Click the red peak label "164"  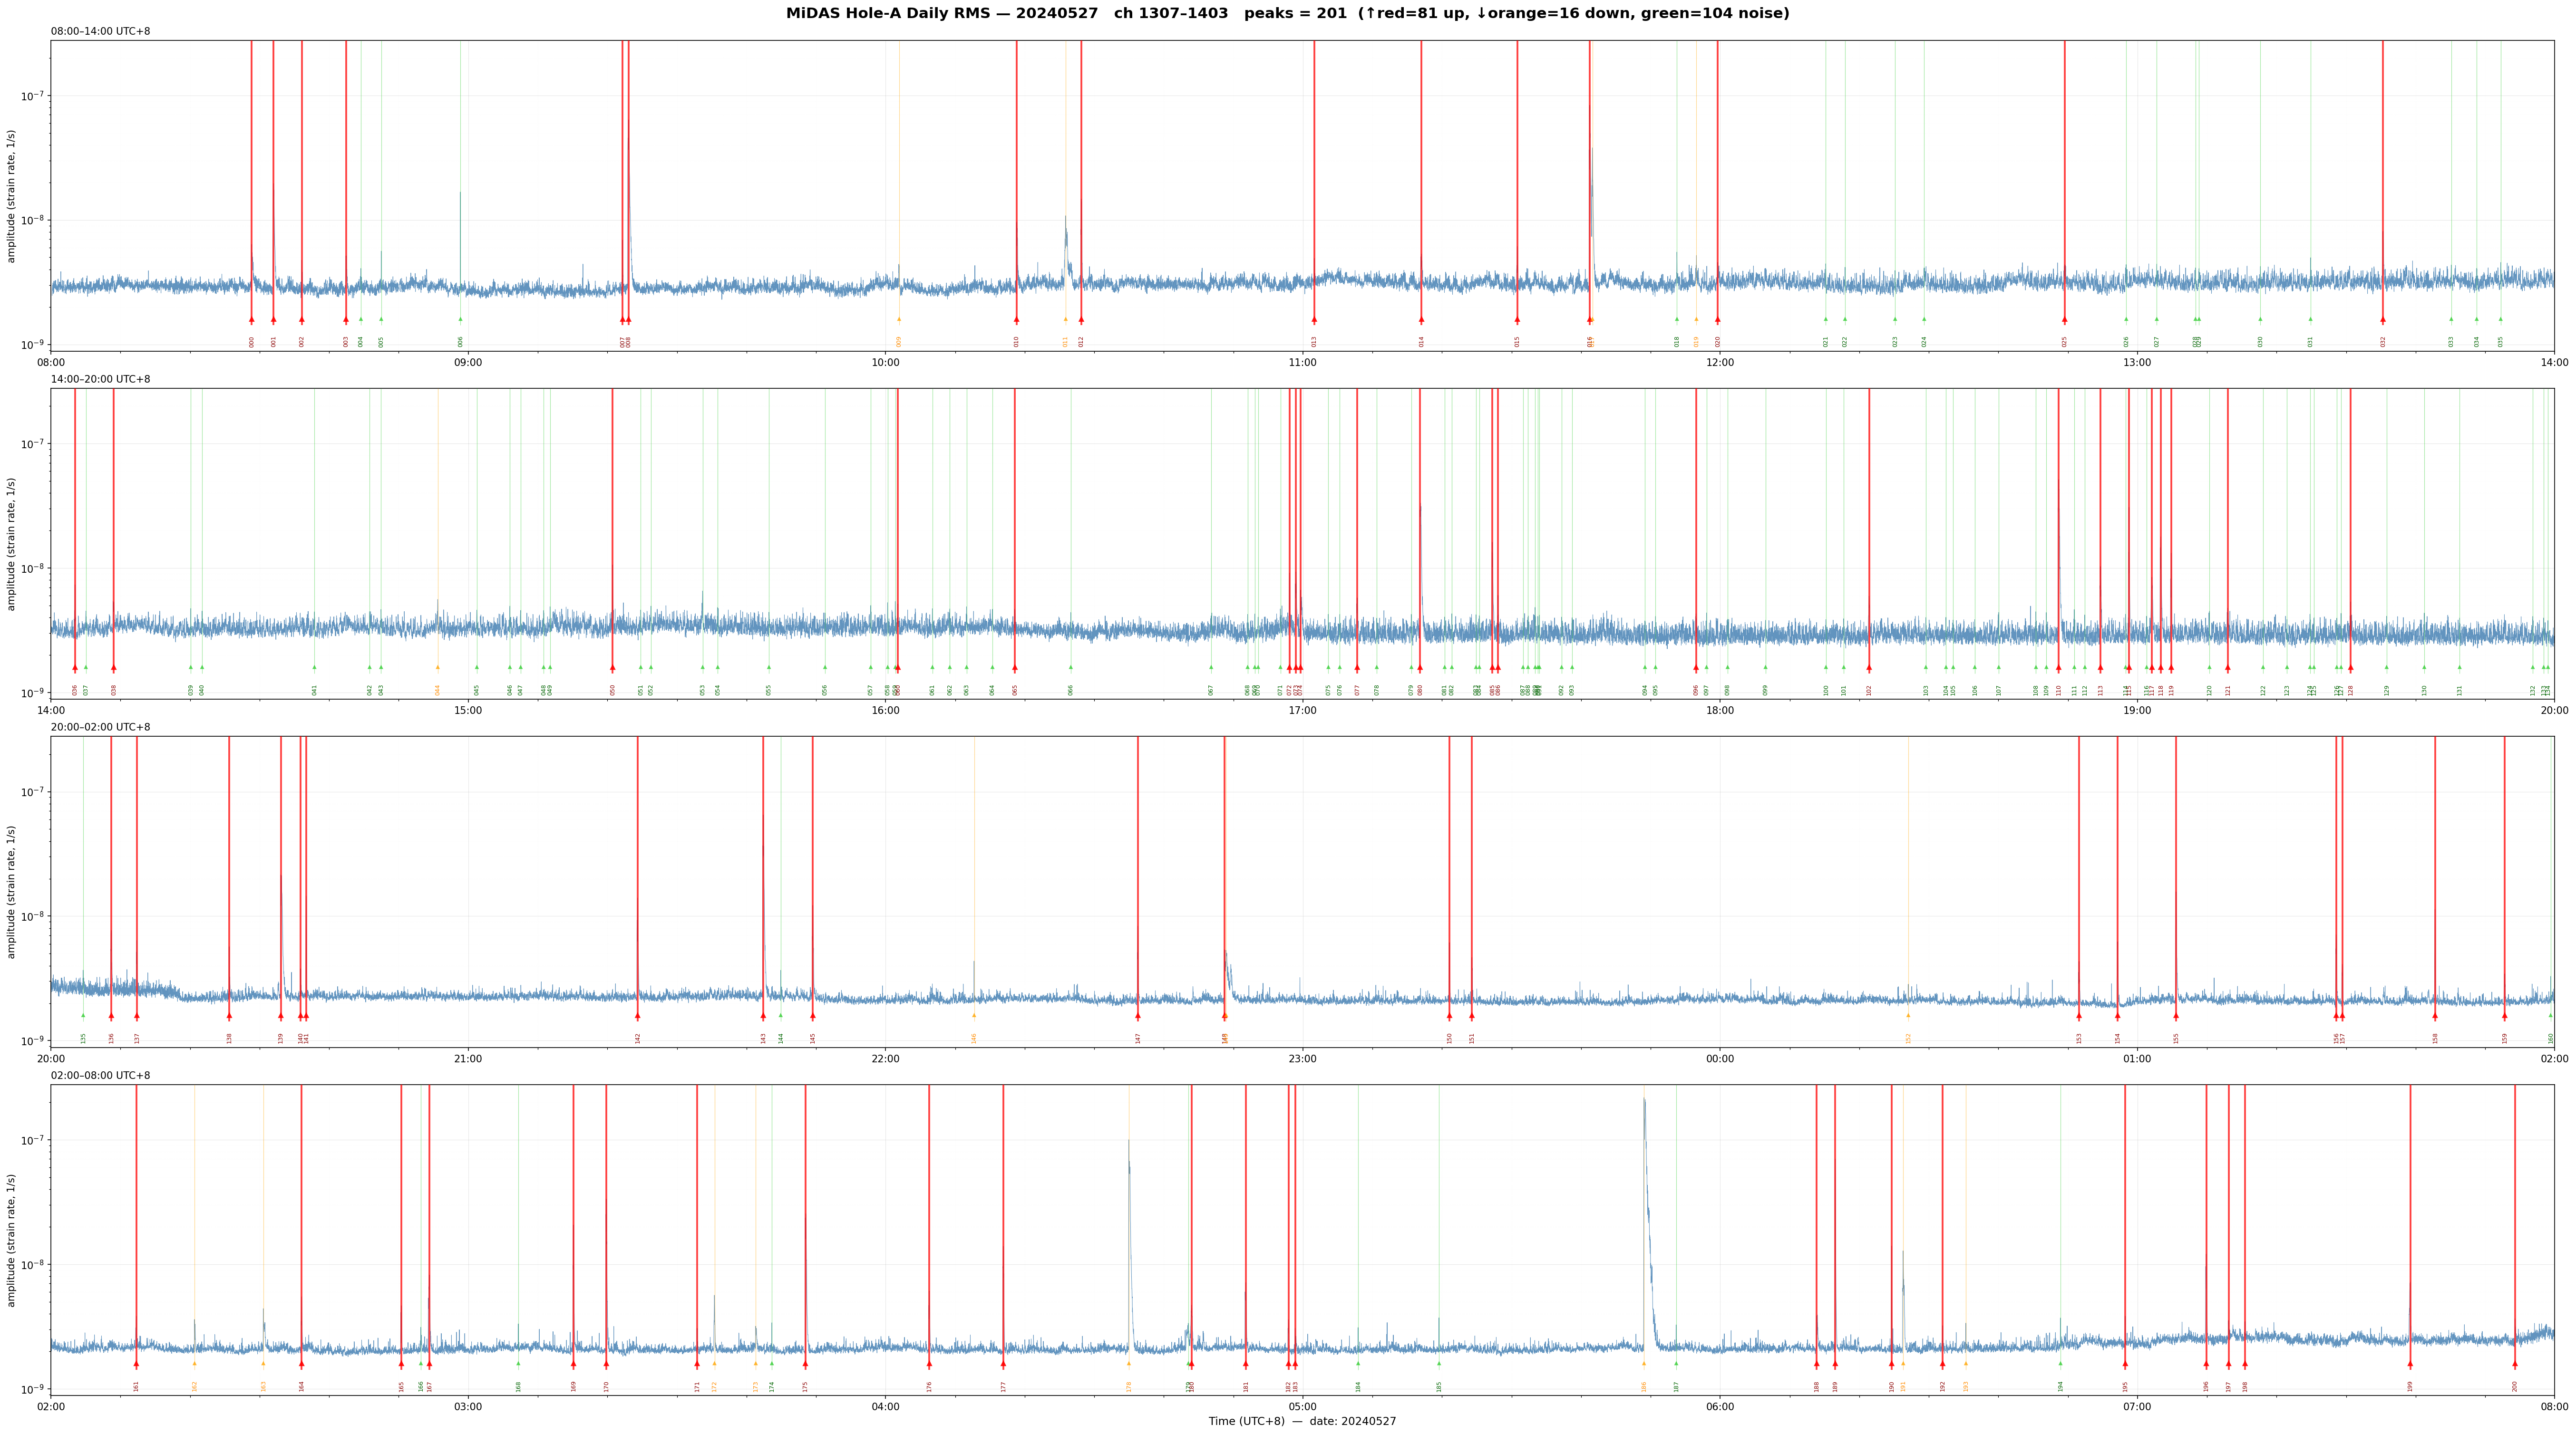coord(302,1386)
